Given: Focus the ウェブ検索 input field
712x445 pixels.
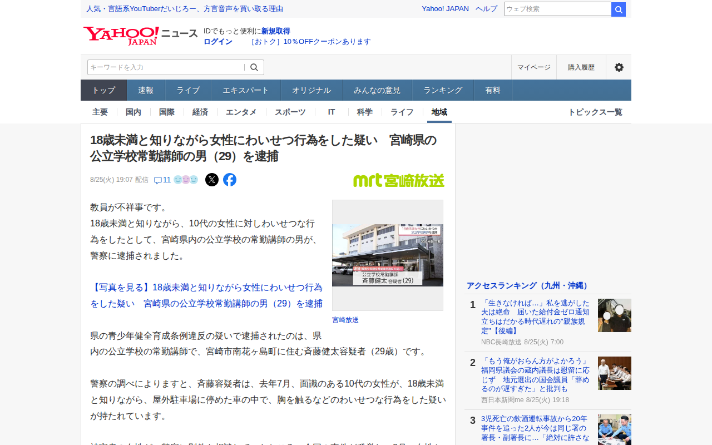Looking at the screenshot, I should (x=558, y=9).
